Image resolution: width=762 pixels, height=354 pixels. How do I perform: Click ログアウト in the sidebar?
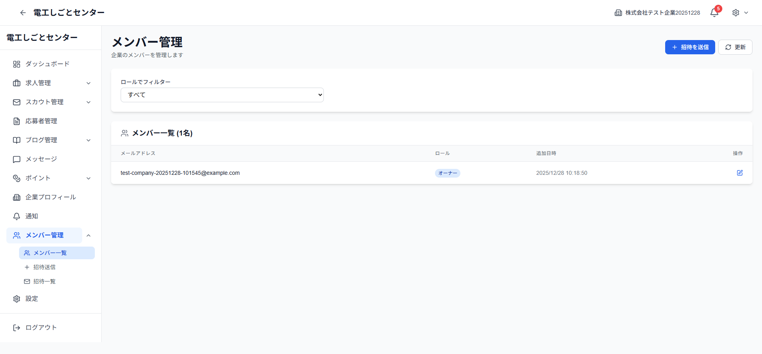point(41,327)
